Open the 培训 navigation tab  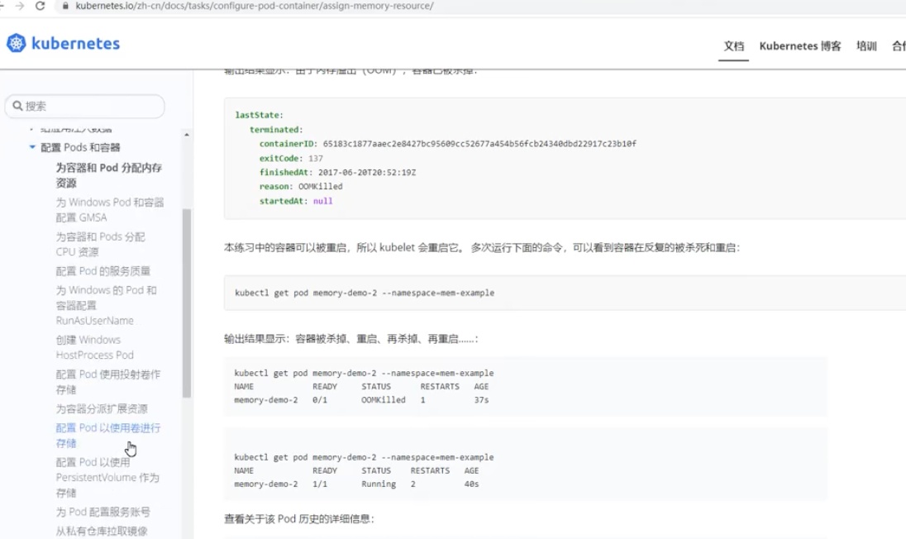click(866, 46)
